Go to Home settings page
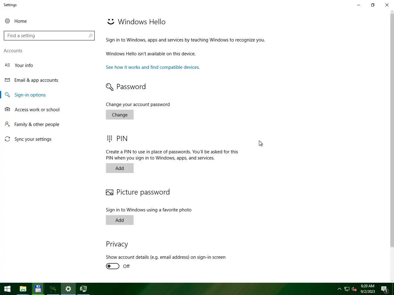This screenshot has width=394, height=295. point(21,21)
